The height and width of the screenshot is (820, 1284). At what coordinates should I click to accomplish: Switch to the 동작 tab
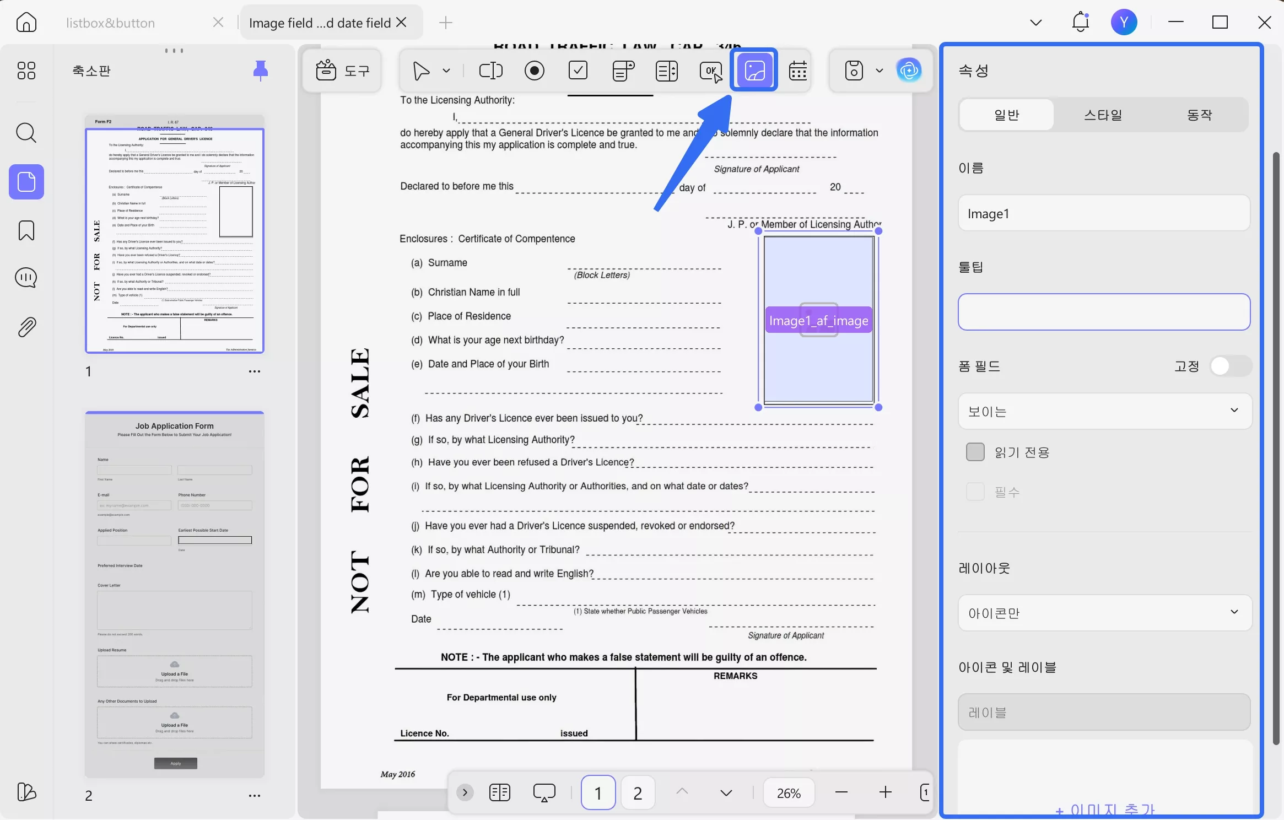tap(1199, 115)
